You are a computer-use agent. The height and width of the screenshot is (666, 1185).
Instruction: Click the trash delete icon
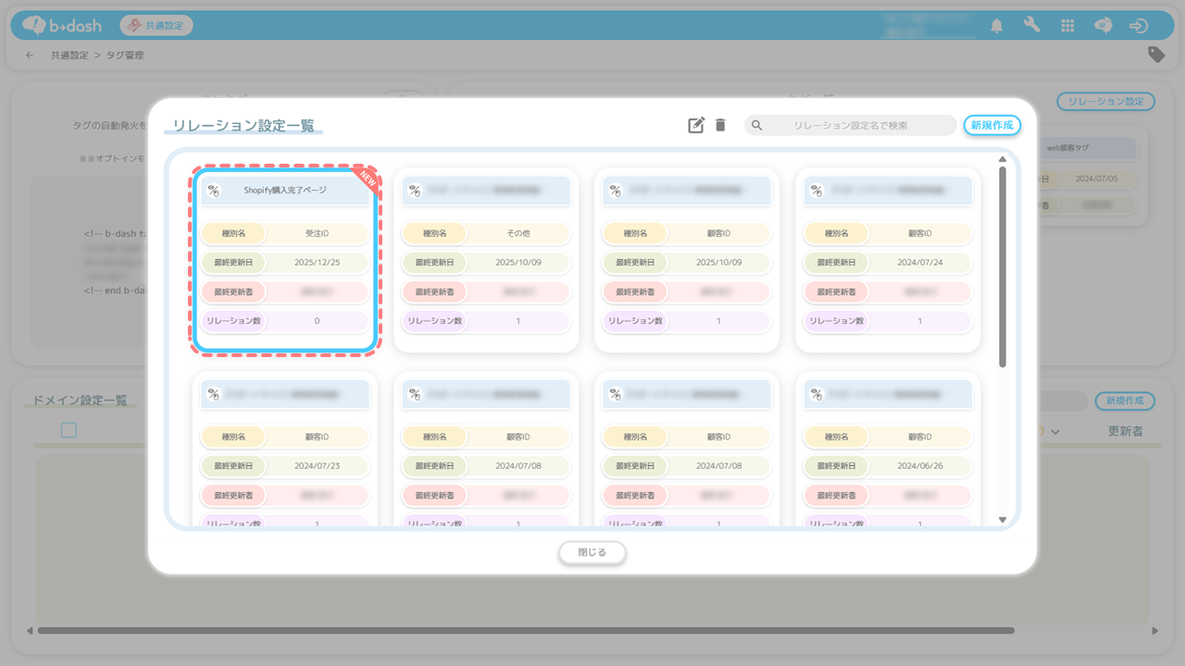point(720,125)
